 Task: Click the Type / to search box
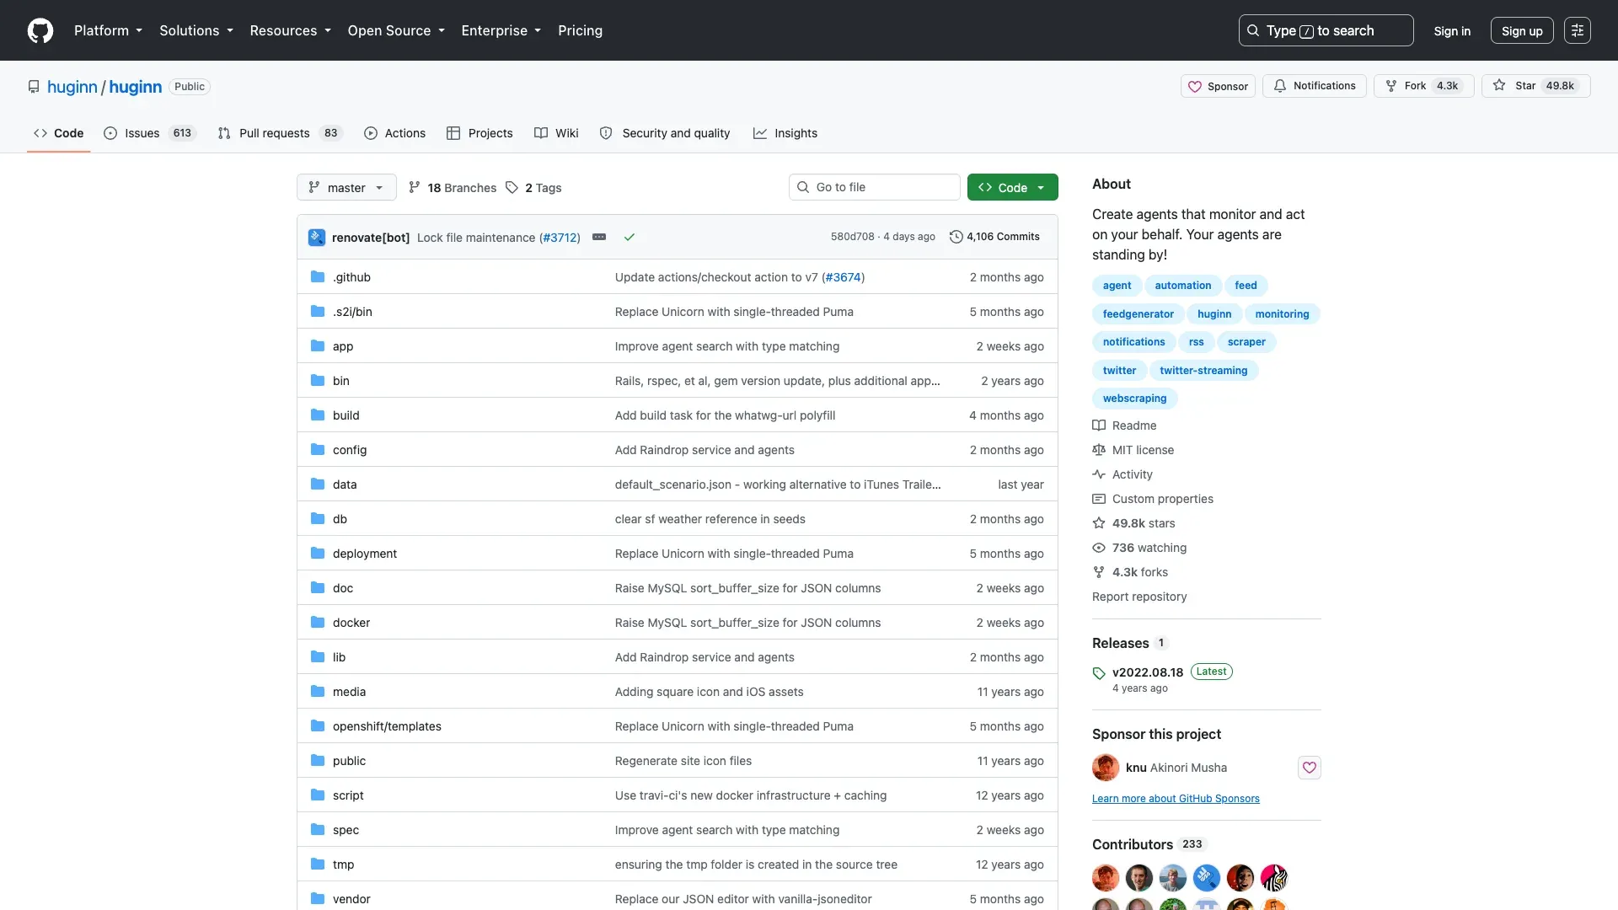(1326, 30)
